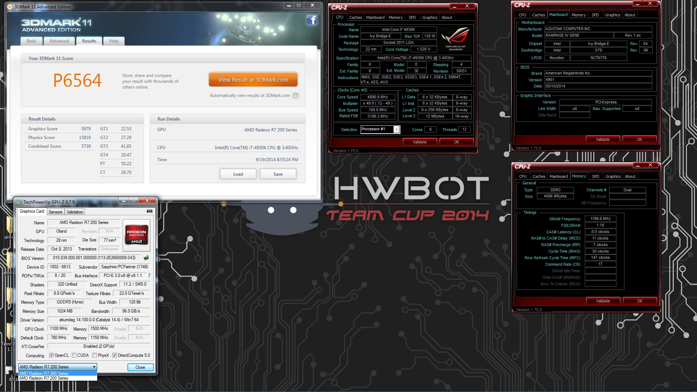Click OK in the CPU-Z Mainboard window
The height and width of the screenshot is (392, 697).
(x=639, y=139)
